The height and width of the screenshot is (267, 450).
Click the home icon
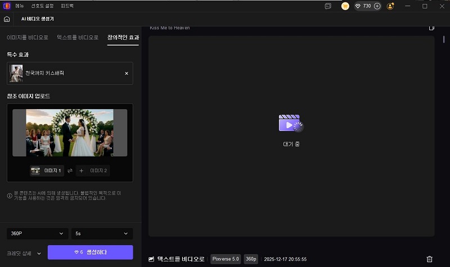coord(7,19)
